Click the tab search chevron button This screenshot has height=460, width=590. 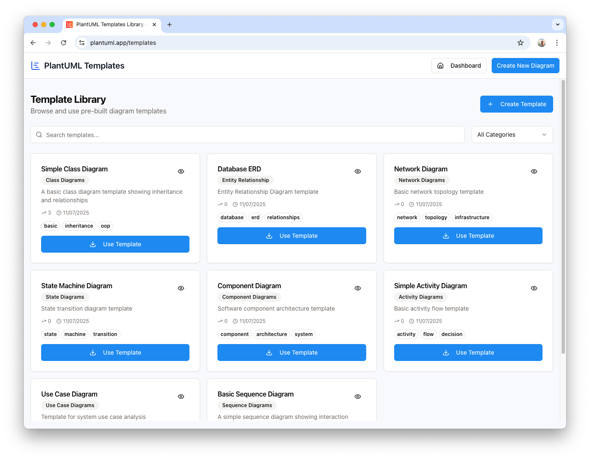558,25
